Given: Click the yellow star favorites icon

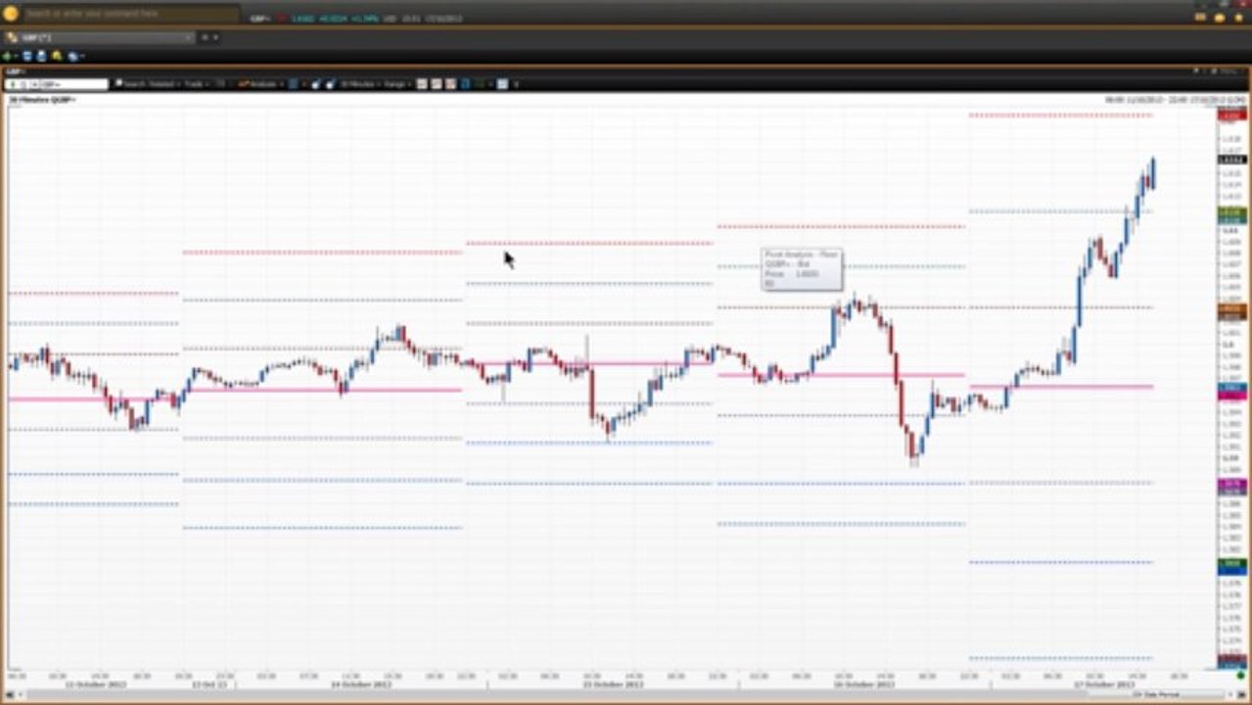Looking at the screenshot, I should (1238, 18).
